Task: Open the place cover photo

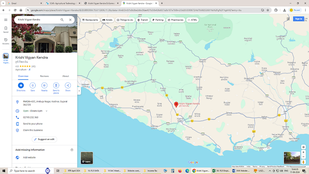Action: (44, 33)
